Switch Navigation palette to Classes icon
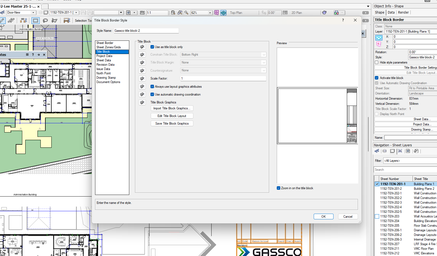This screenshot has height=256, width=437. 377,151
